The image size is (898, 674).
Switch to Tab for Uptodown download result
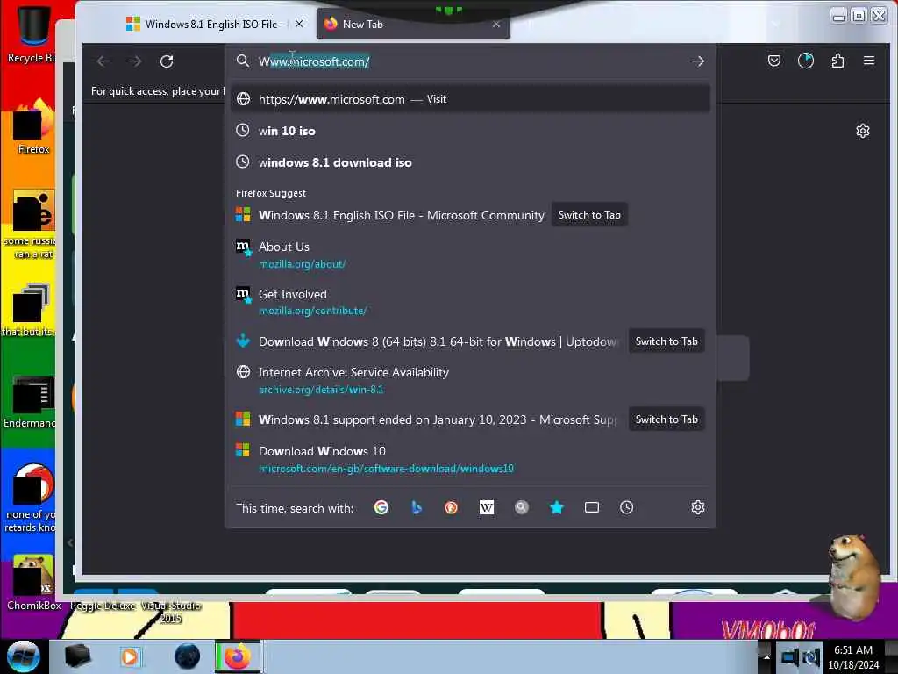coord(666,341)
